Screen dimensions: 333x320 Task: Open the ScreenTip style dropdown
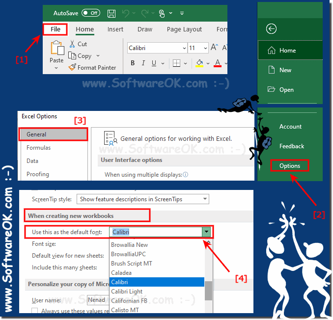143,199
